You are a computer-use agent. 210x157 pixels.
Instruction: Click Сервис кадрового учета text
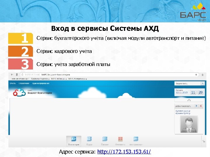click(64, 51)
